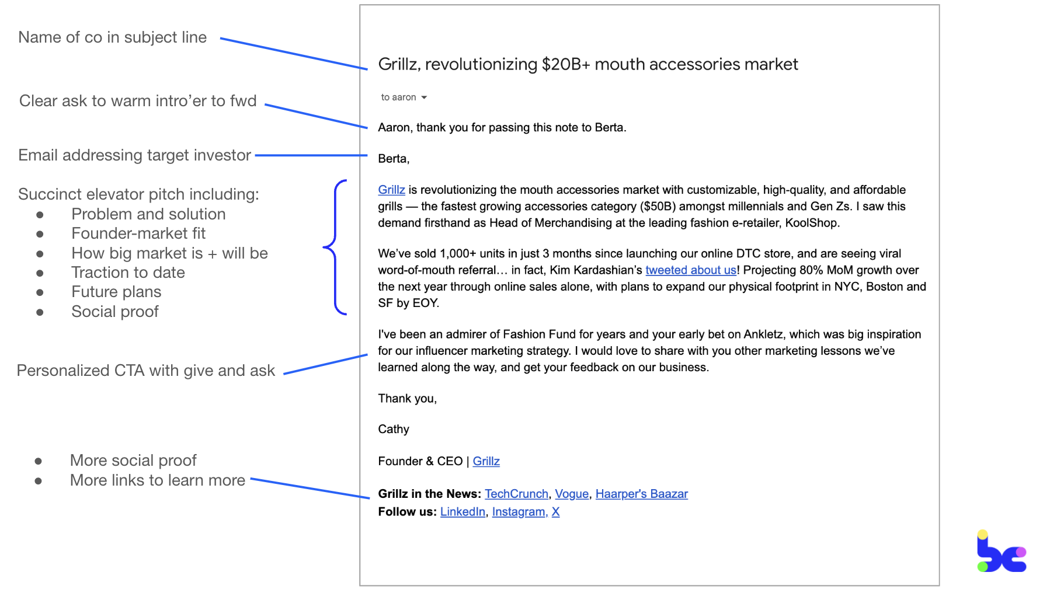Screen dimensions: 1043x593
Task: Visit the Haarper's Bazar article link
Action: tap(641, 494)
